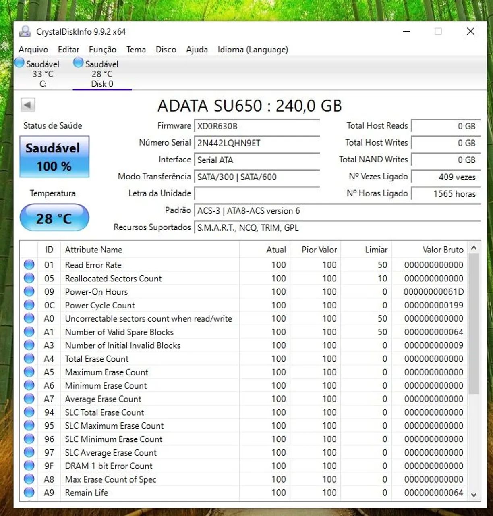
Task: Open the Arquivo menu
Action: coord(33,49)
